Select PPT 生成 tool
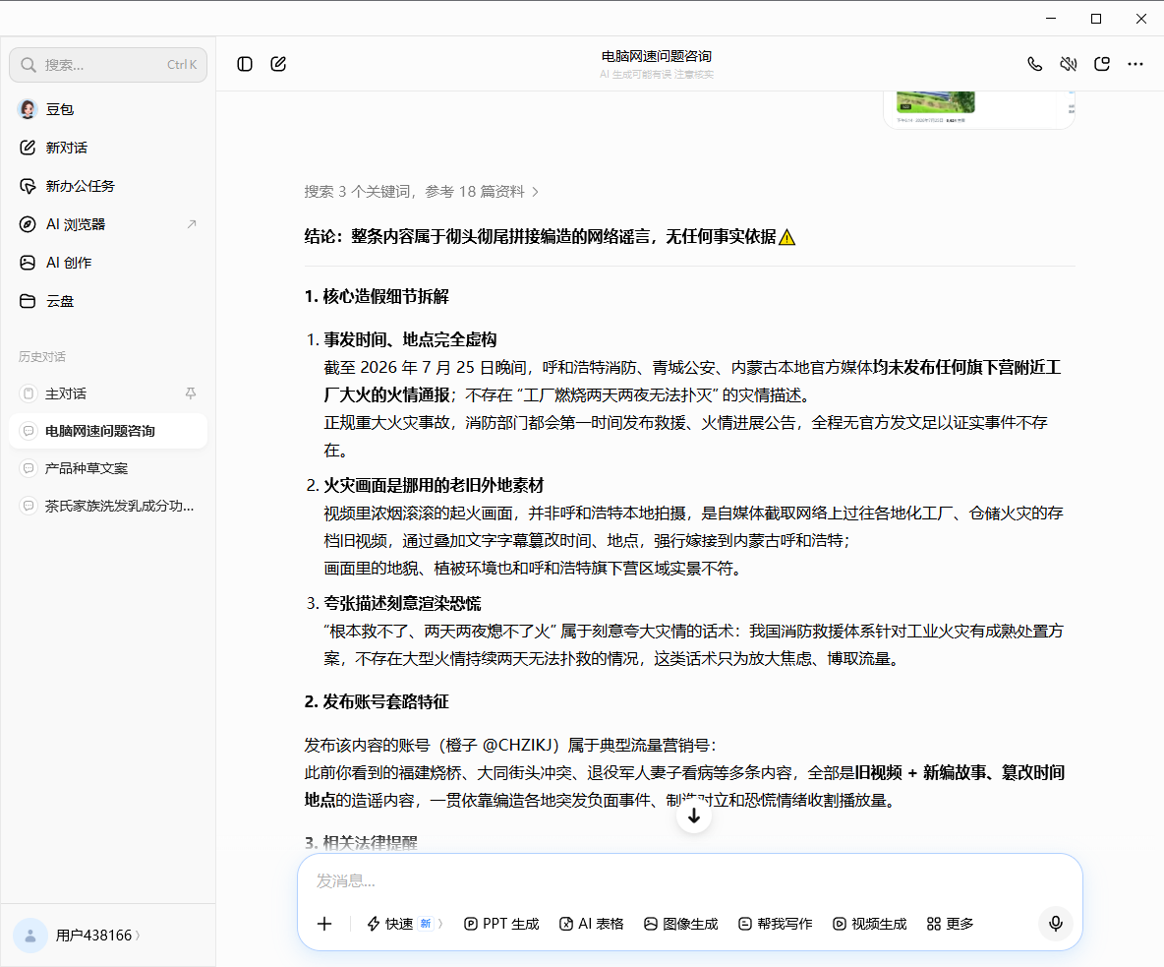The image size is (1164, 967). tap(501, 924)
